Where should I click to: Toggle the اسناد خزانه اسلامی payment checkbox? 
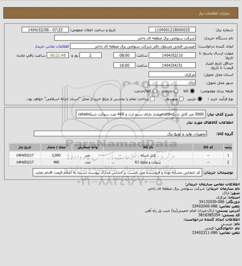pyautogui.click(x=152, y=99)
